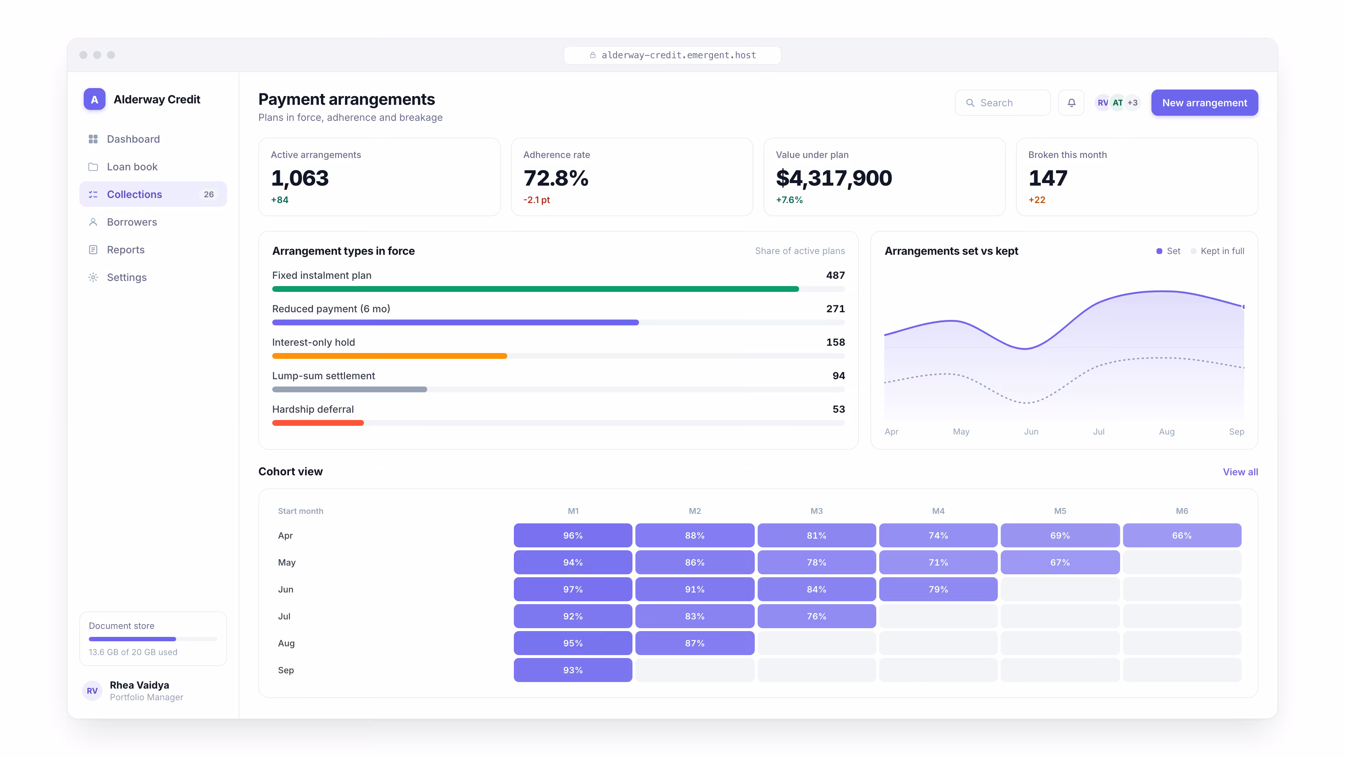Click the 53 hardship deferral count
Image resolution: width=1345 pixels, height=757 pixels.
pos(838,409)
